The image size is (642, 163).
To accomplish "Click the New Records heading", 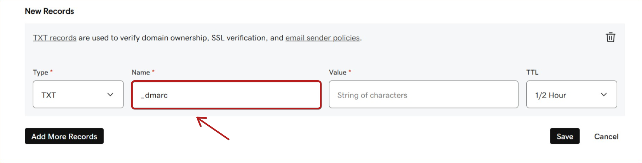I will (49, 11).
